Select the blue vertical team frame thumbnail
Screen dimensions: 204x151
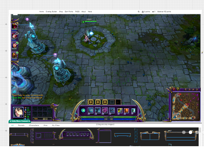pyautogui.click(x=136, y=135)
